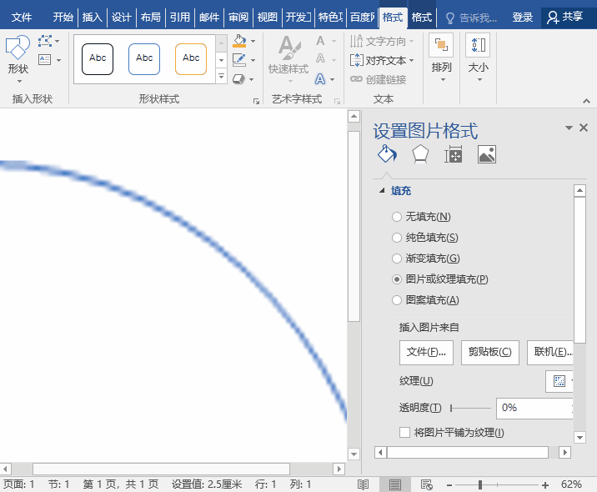
Task: Open the Shape Fill dropdown arrow
Action: (253, 41)
